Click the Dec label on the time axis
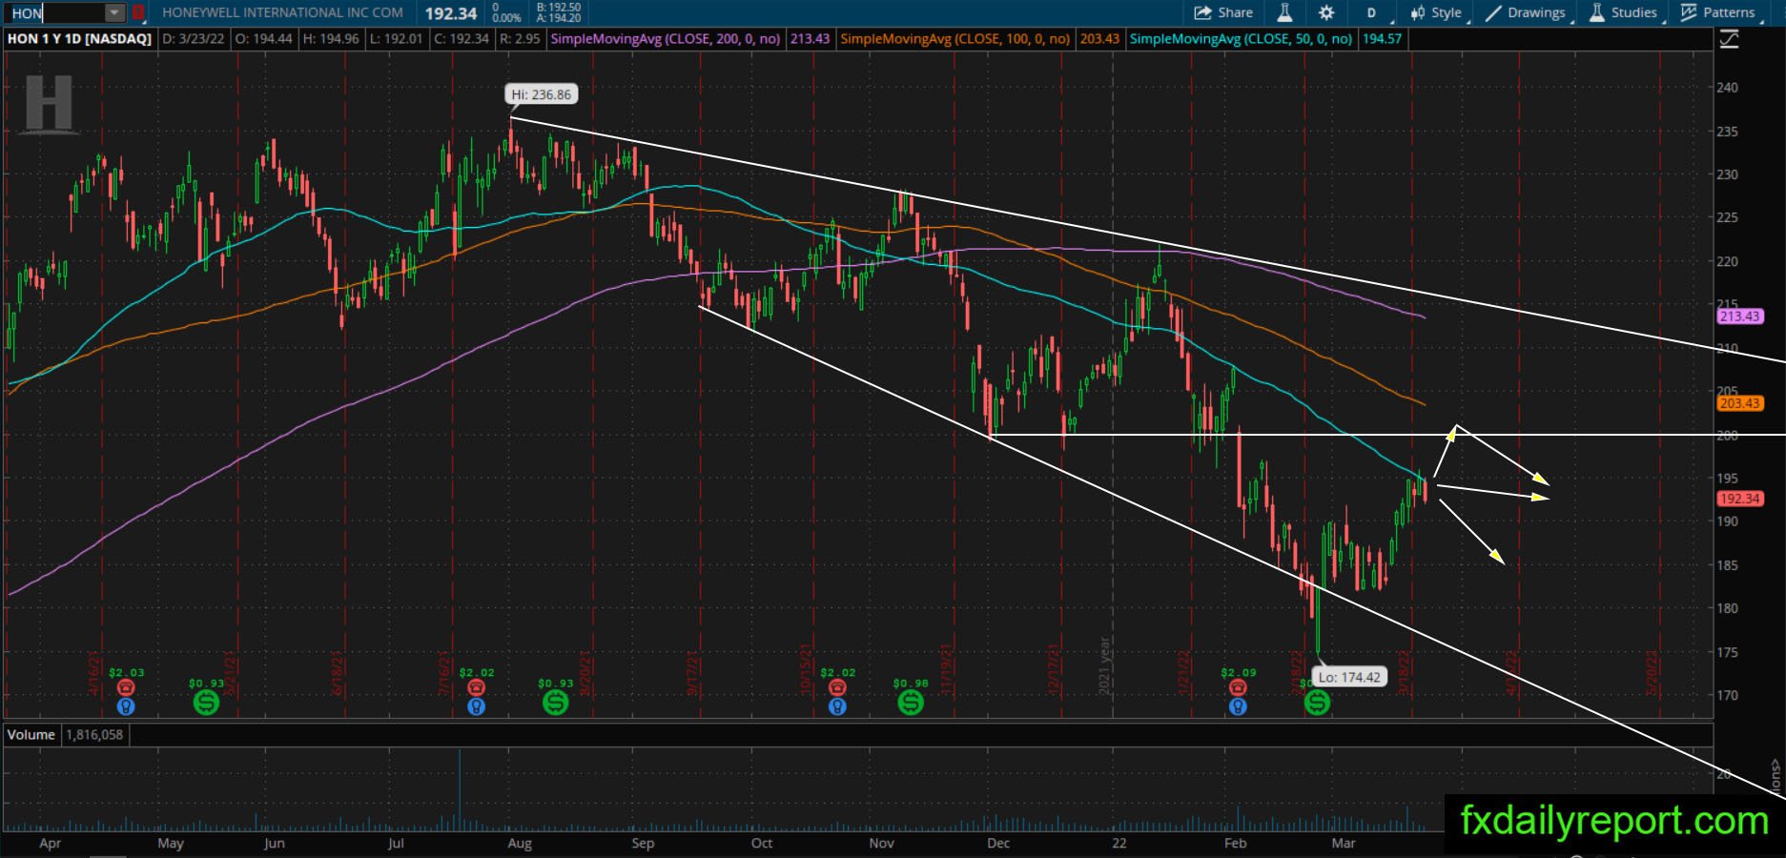The width and height of the screenshot is (1786, 858). click(x=998, y=844)
